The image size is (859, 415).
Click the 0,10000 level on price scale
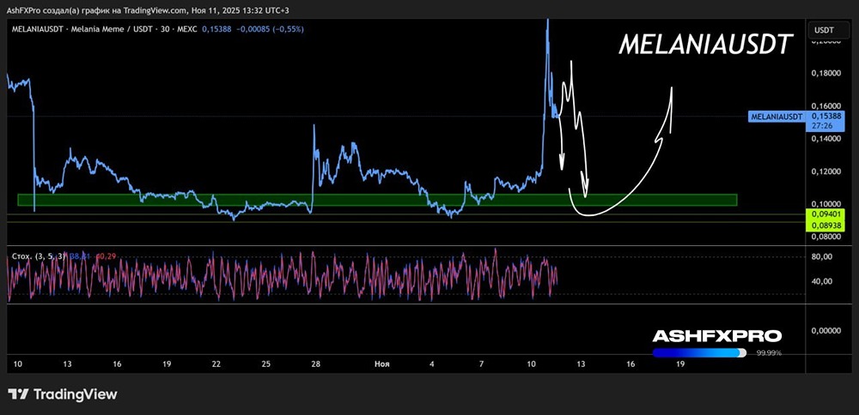click(x=823, y=203)
